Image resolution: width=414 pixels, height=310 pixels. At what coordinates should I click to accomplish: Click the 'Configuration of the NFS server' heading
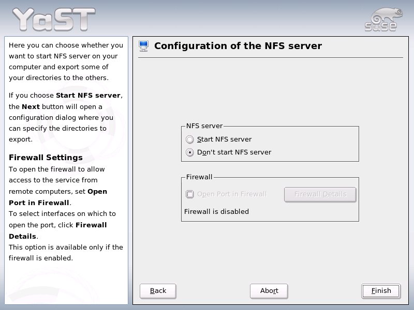[x=238, y=46]
